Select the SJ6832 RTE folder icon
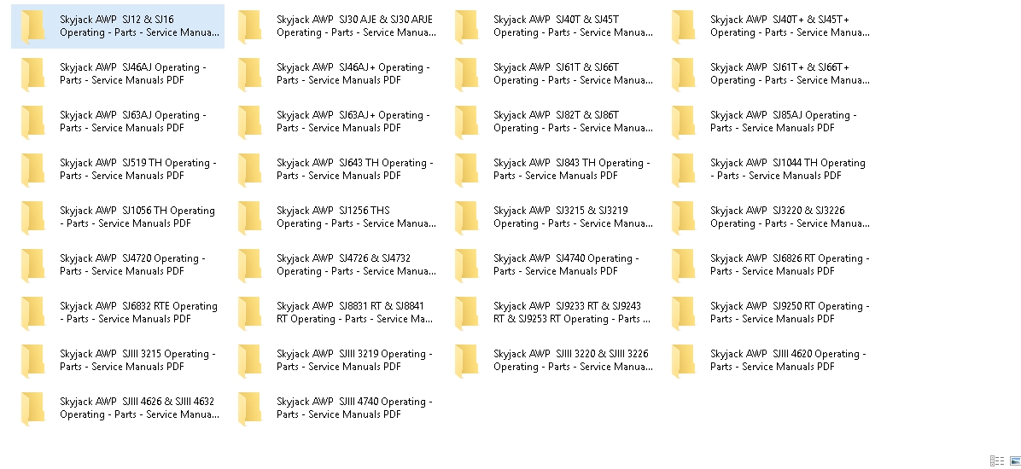 click(33, 314)
